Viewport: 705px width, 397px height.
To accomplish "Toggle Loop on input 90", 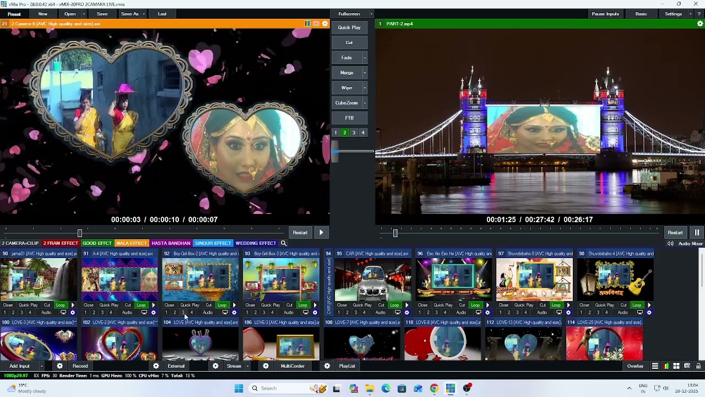I will tap(60, 305).
